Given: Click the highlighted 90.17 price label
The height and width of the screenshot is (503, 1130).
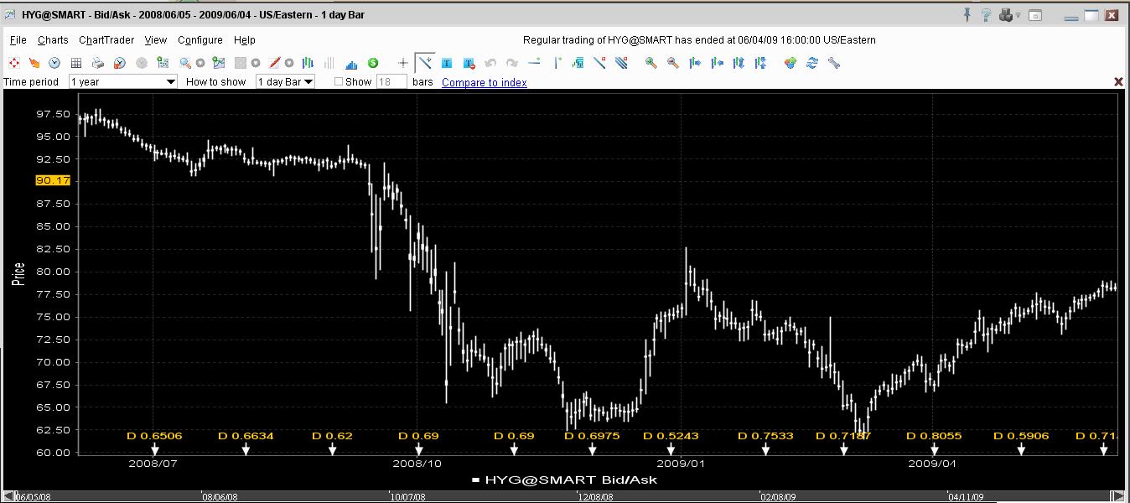Looking at the screenshot, I should 53,180.
